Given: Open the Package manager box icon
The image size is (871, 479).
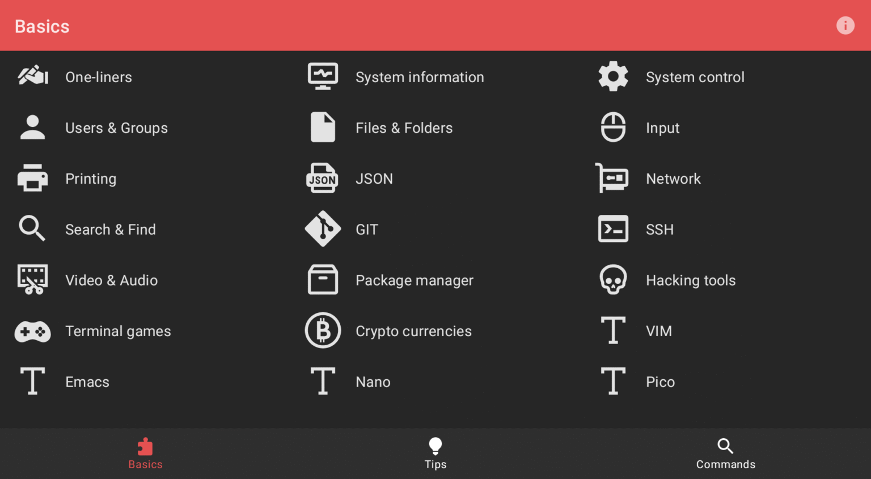Looking at the screenshot, I should point(323,279).
